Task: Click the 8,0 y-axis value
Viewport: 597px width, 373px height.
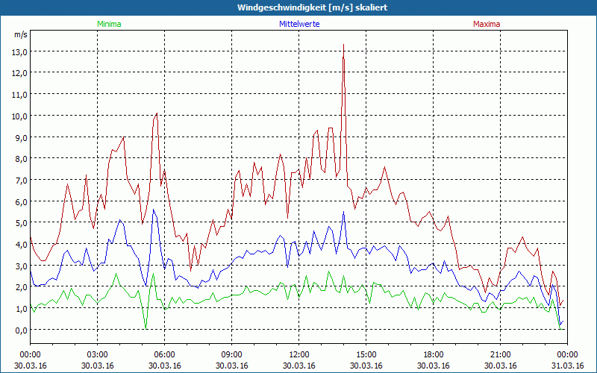Action: click(22, 159)
